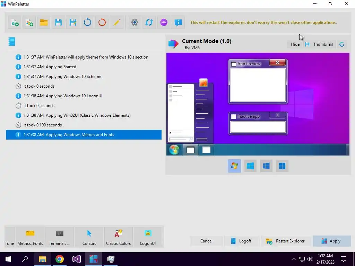Screen dimensions: 355x266
Task: Open the blue info speech bubble icon
Action: [178, 23]
